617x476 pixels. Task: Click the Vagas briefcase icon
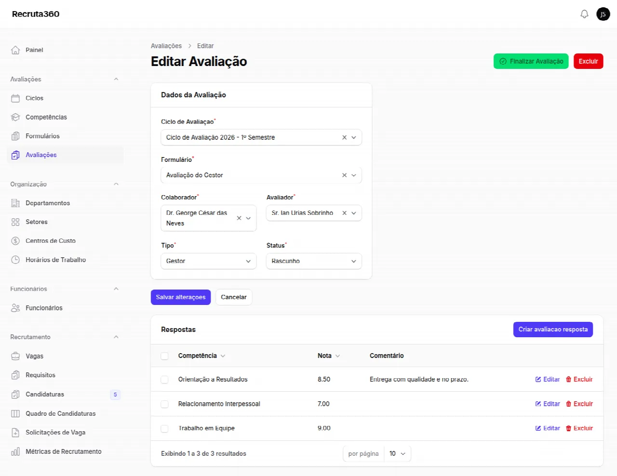15,356
